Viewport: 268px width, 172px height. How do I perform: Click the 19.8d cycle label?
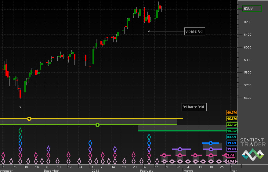(x=232, y=149)
